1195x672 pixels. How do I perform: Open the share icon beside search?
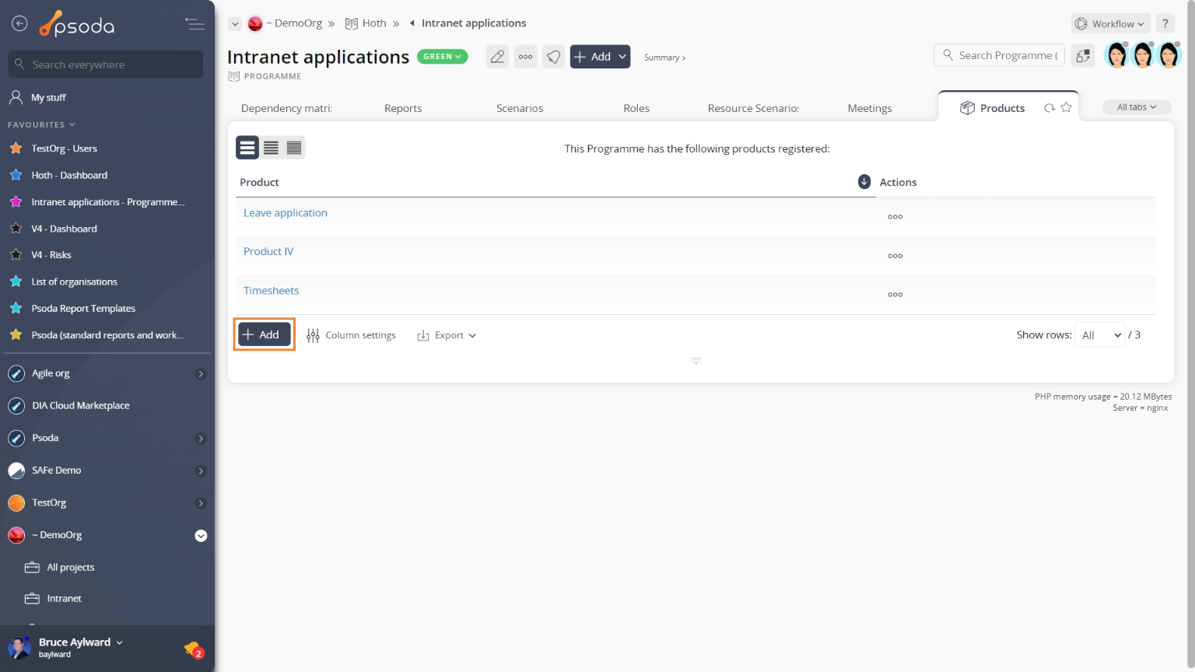(1083, 56)
